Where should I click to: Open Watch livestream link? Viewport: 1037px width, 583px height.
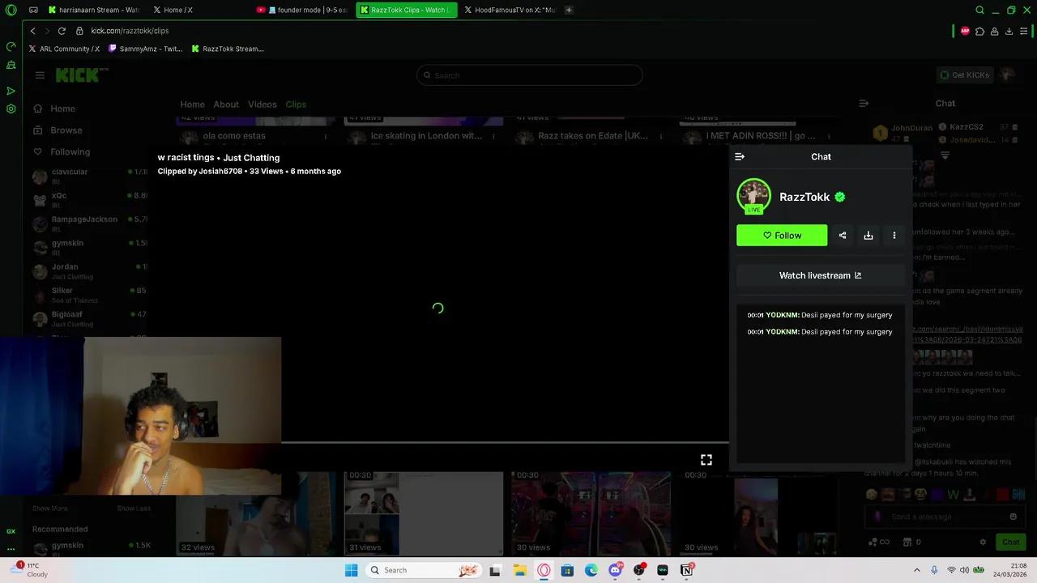coord(820,275)
